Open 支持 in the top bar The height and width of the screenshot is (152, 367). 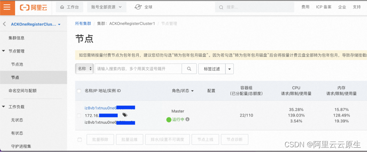357,7
